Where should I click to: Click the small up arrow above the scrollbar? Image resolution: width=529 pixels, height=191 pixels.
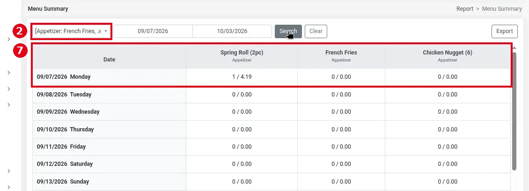pyautogui.click(x=514, y=48)
